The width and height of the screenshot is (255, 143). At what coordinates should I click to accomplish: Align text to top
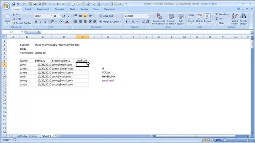(x=76, y=16)
